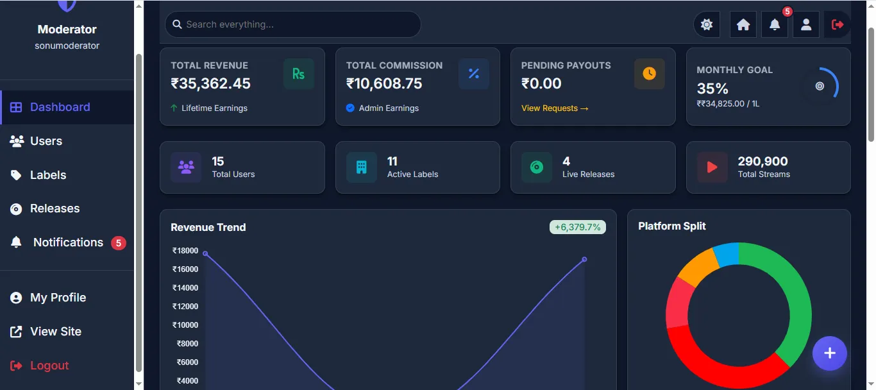Click the last data point on Revenue Trend
876x390 pixels.
pos(584,259)
